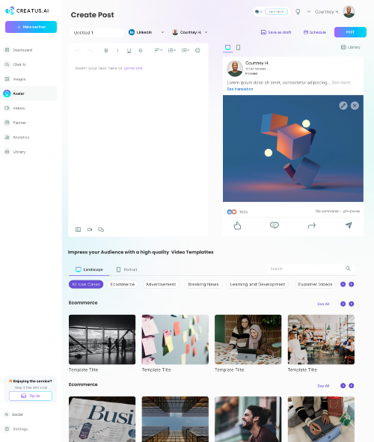The width and height of the screenshot is (374, 442).
Task: Expand the user menu chevron in header
Action: pyautogui.click(x=309, y=11)
